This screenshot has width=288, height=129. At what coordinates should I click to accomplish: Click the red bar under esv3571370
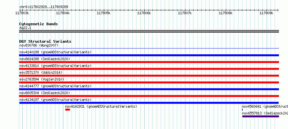click(x=149, y=76)
